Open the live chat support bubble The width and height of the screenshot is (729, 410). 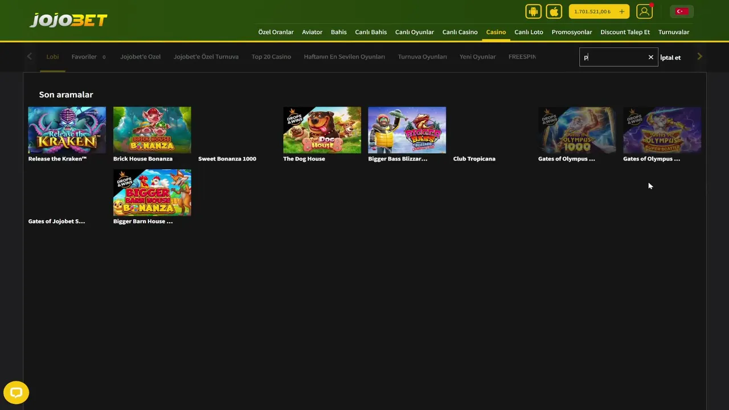(x=16, y=392)
